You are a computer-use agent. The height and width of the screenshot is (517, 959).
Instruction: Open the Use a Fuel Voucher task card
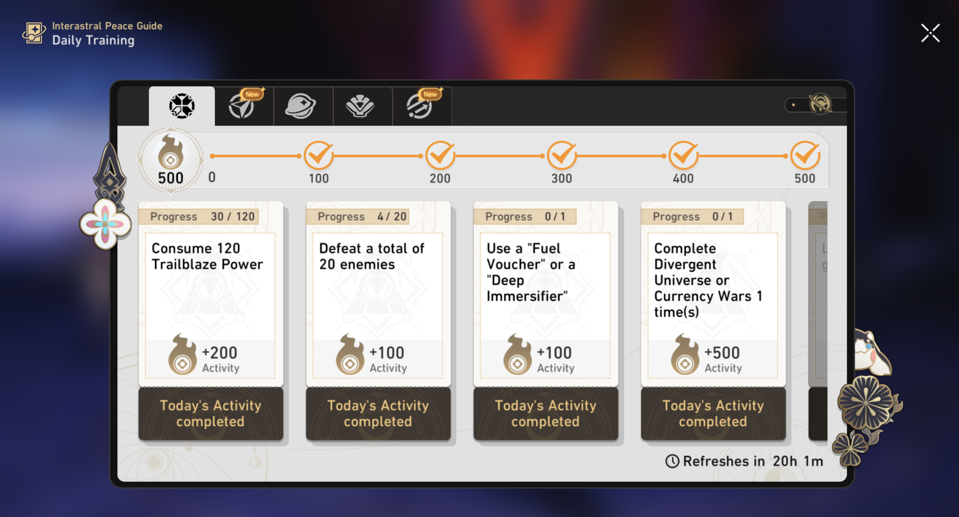tap(546, 294)
